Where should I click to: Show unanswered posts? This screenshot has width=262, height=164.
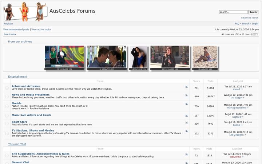pos(16,30)
